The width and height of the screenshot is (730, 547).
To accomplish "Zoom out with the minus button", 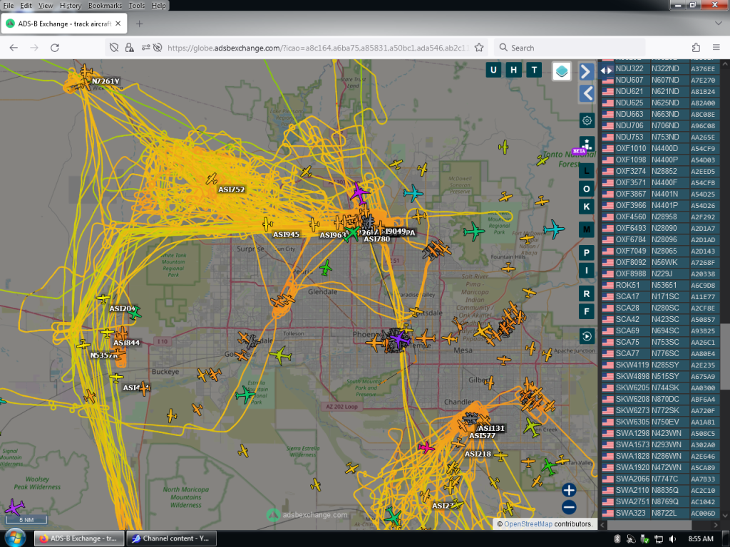I will click(569, 507).
